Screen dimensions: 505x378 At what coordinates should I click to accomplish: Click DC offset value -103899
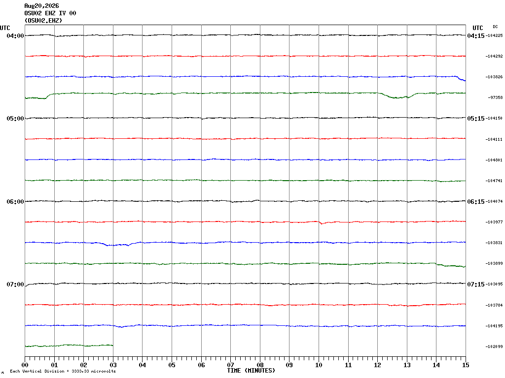click(x=494, y=263)
